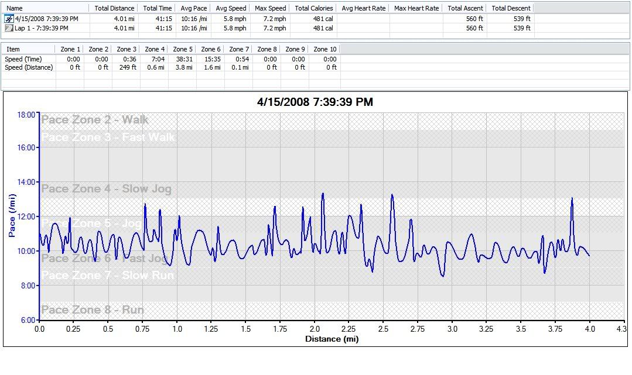Viewport: 632px width, 375px height.
Task: Click the chart title 4/15/2008 7:39:39 PM
Action: click(x=315, y=102)
